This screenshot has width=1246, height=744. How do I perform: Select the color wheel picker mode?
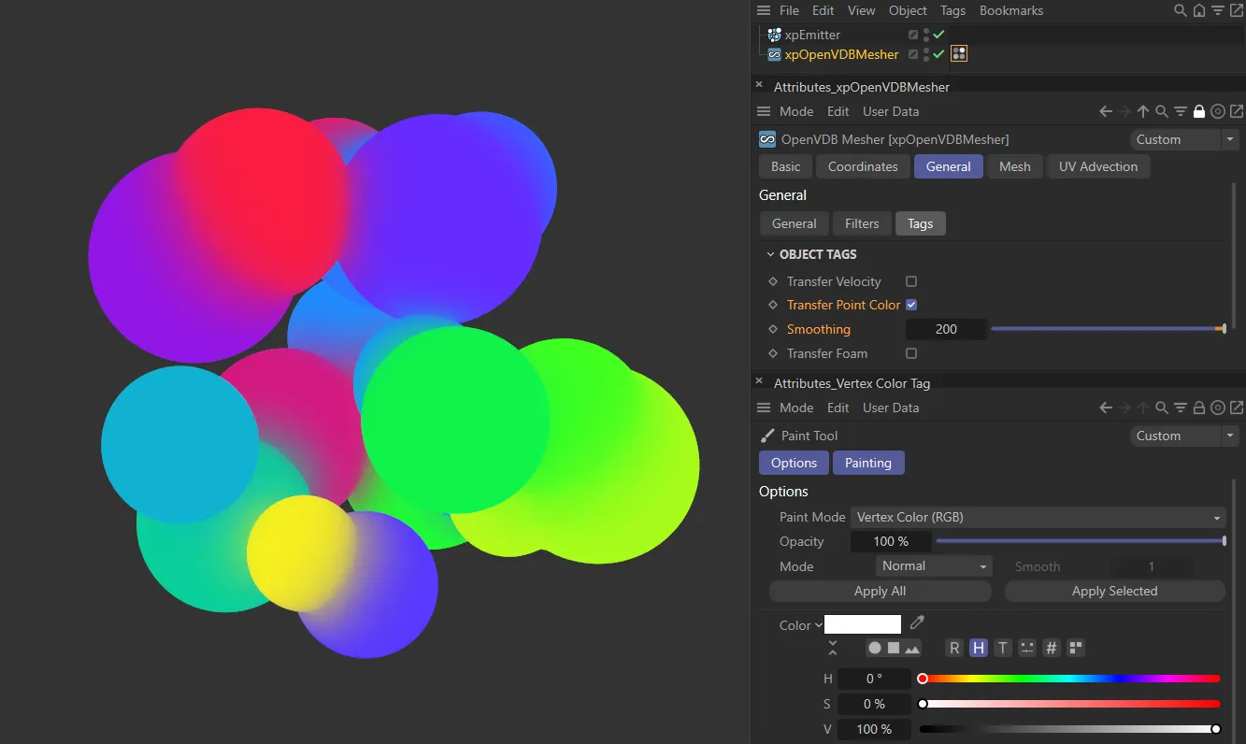point(875,648)
